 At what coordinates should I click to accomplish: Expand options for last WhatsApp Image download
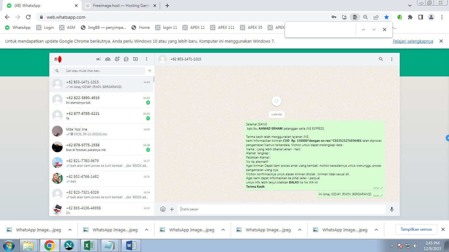coord(376,230)
